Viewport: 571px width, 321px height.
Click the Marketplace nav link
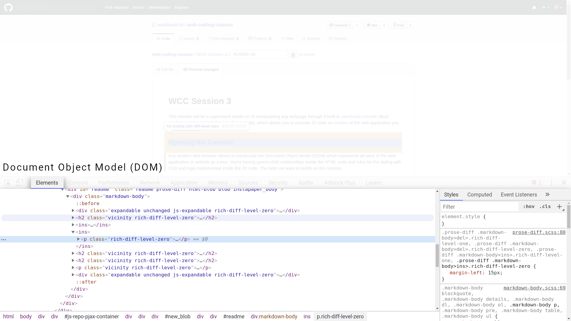pyautogui.click(x=160, y=7)
